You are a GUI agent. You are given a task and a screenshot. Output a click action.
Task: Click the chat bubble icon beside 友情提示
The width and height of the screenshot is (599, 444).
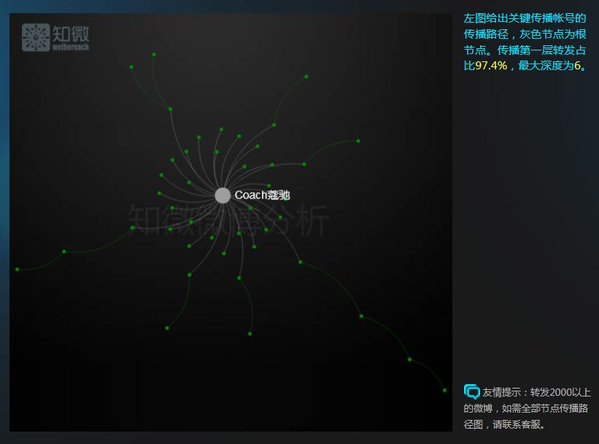pyautogui.click(x=472, y=392)
